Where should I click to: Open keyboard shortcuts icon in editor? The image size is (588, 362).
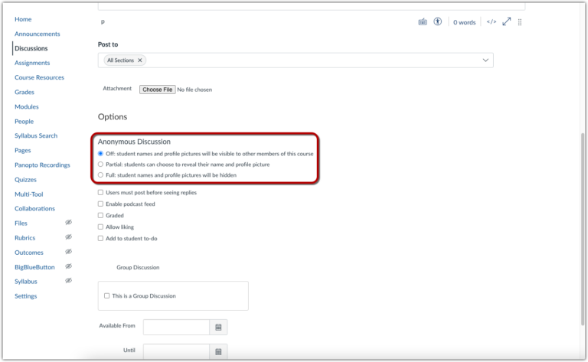click(423, 22)
